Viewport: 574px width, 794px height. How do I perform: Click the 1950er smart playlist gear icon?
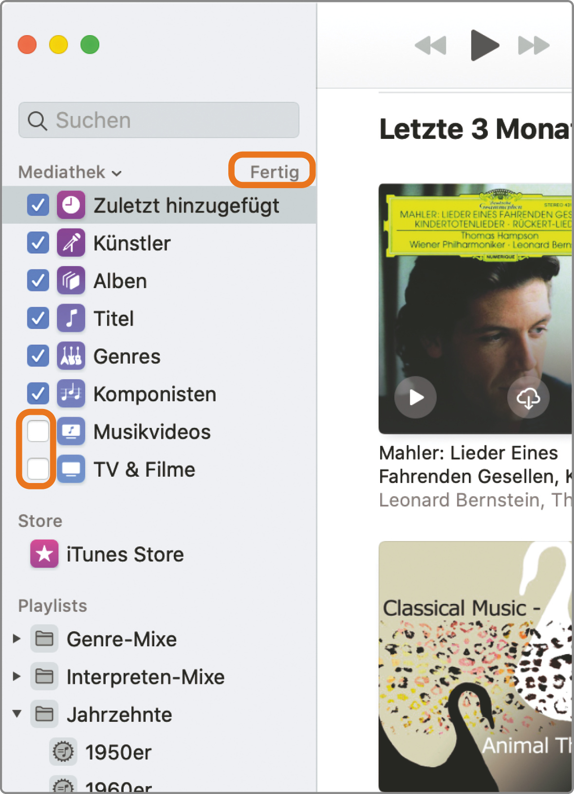(x=63, y=752)
